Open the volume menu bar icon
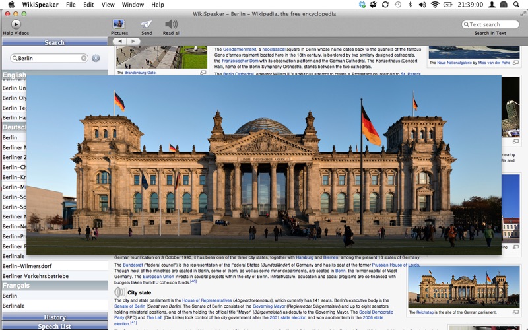Image resolution: width=528 pixels, height=330 pixels. 422,5
